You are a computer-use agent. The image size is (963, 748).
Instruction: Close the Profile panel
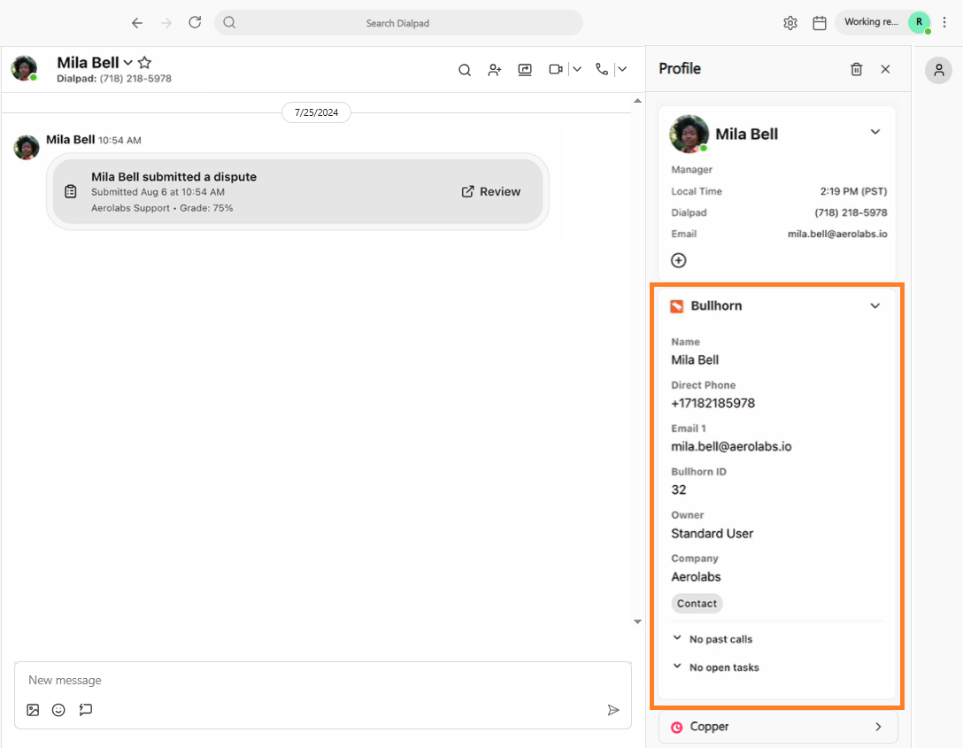(x=885, y=69)
